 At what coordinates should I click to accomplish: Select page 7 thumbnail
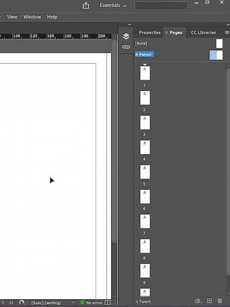click(x=145, y=221)
